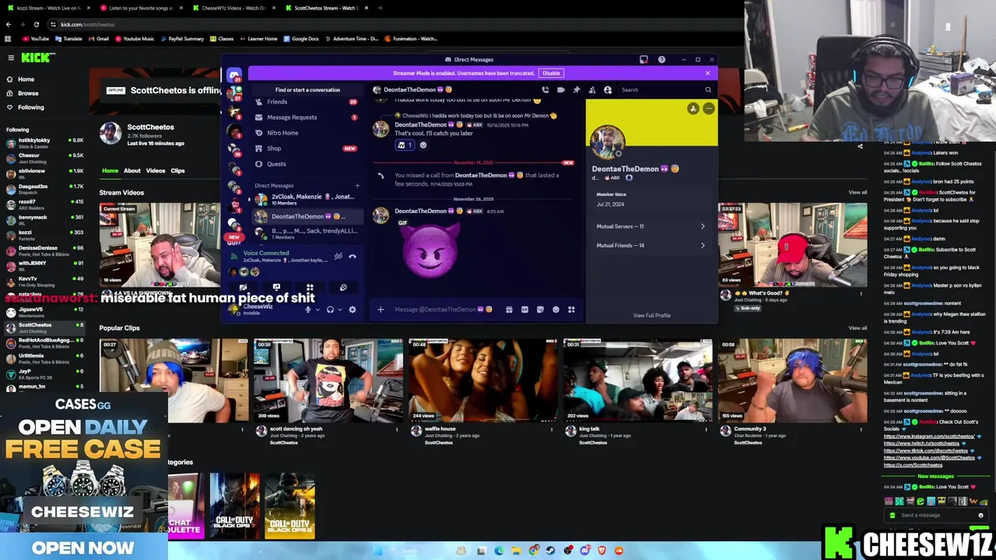Open the GIF picker in Discord
Screen dimensions: 996x560
[524, 310]
